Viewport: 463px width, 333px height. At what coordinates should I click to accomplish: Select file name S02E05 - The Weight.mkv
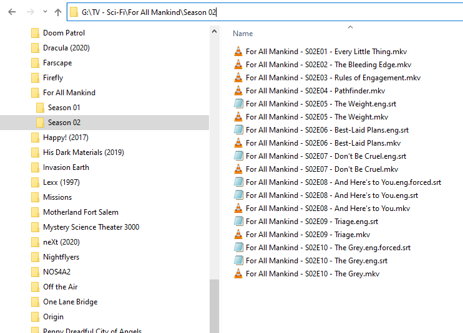point(317,117)
